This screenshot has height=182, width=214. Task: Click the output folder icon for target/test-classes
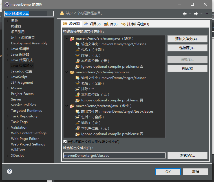point(78,112)
